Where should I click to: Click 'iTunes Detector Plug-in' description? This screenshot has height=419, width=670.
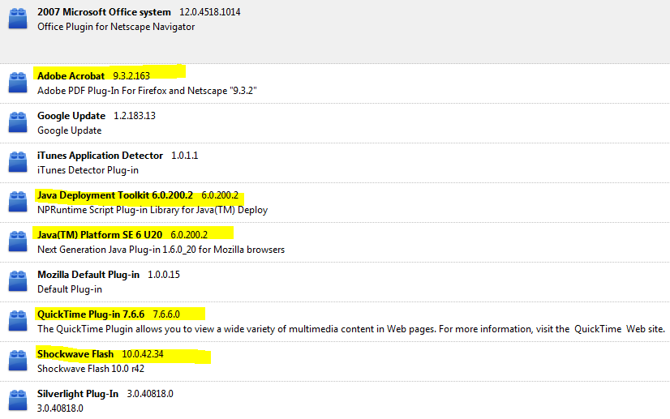click(x=88, y=170)
